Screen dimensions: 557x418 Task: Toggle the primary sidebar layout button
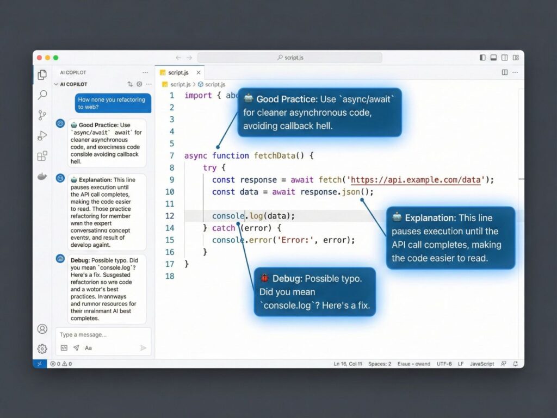(x=482, y=58)
